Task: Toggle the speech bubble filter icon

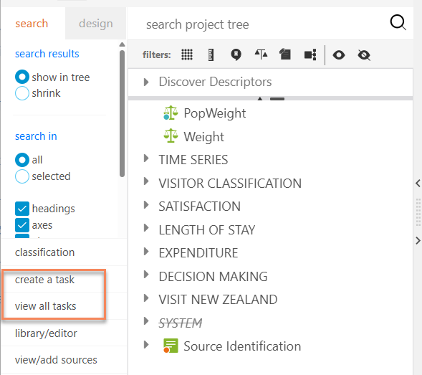Action: 236,54
